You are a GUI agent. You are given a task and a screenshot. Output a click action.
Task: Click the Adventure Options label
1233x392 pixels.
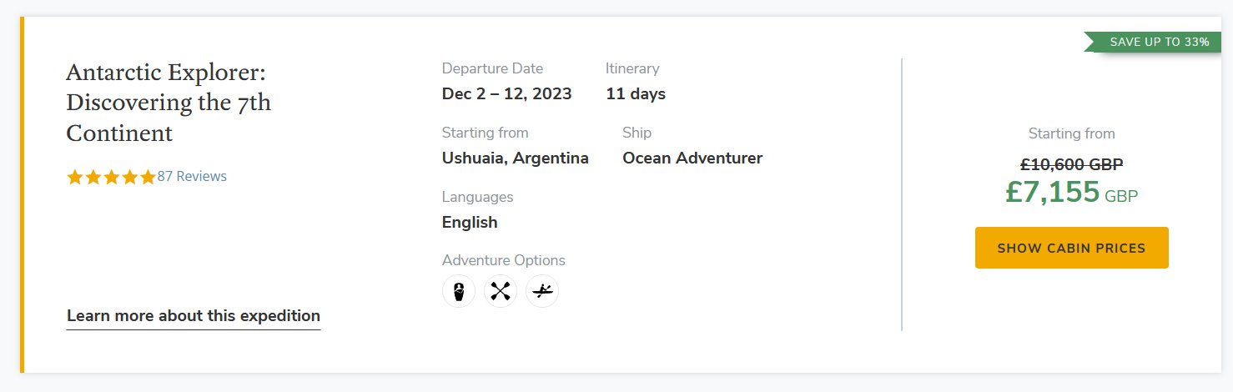pos(503,260)
